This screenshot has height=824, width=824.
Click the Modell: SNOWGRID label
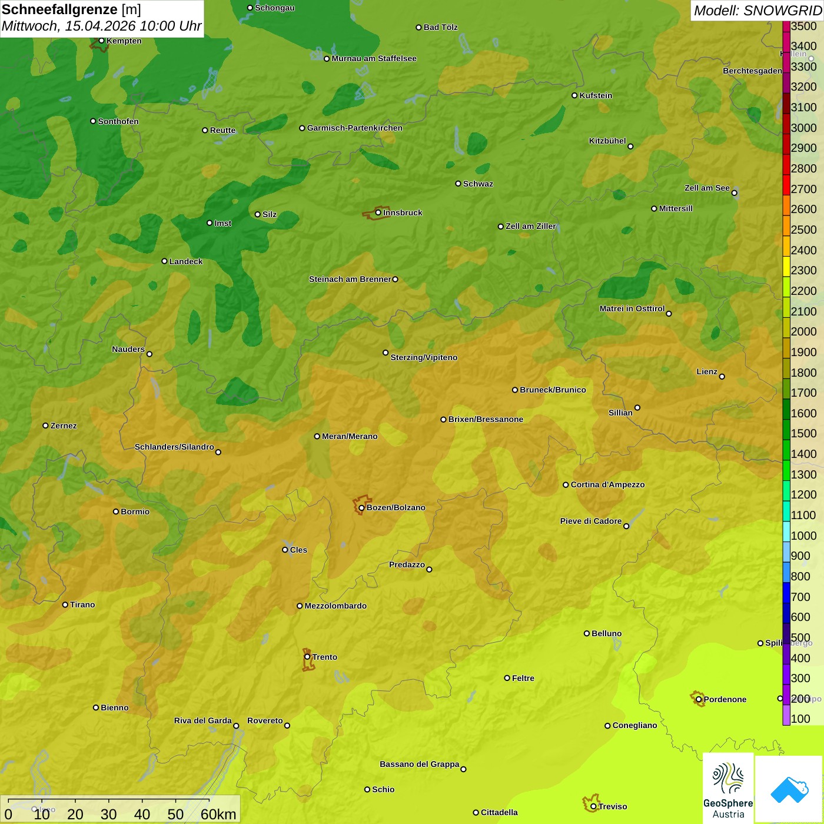[x=757, y=11]
